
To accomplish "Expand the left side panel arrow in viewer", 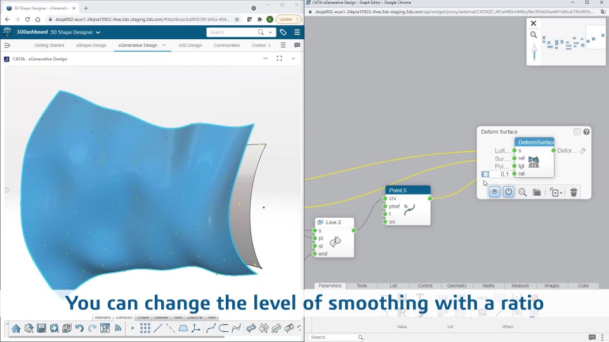I will click(x=7, y=190).
